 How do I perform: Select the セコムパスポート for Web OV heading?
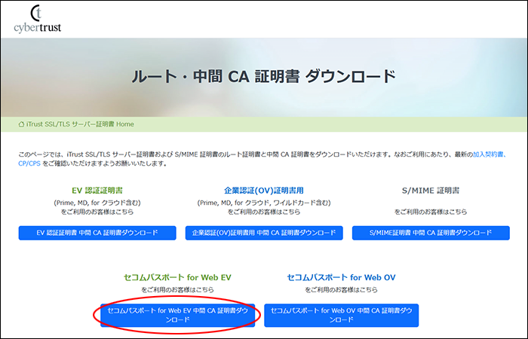pyautogui.click(x=341, y=277)
